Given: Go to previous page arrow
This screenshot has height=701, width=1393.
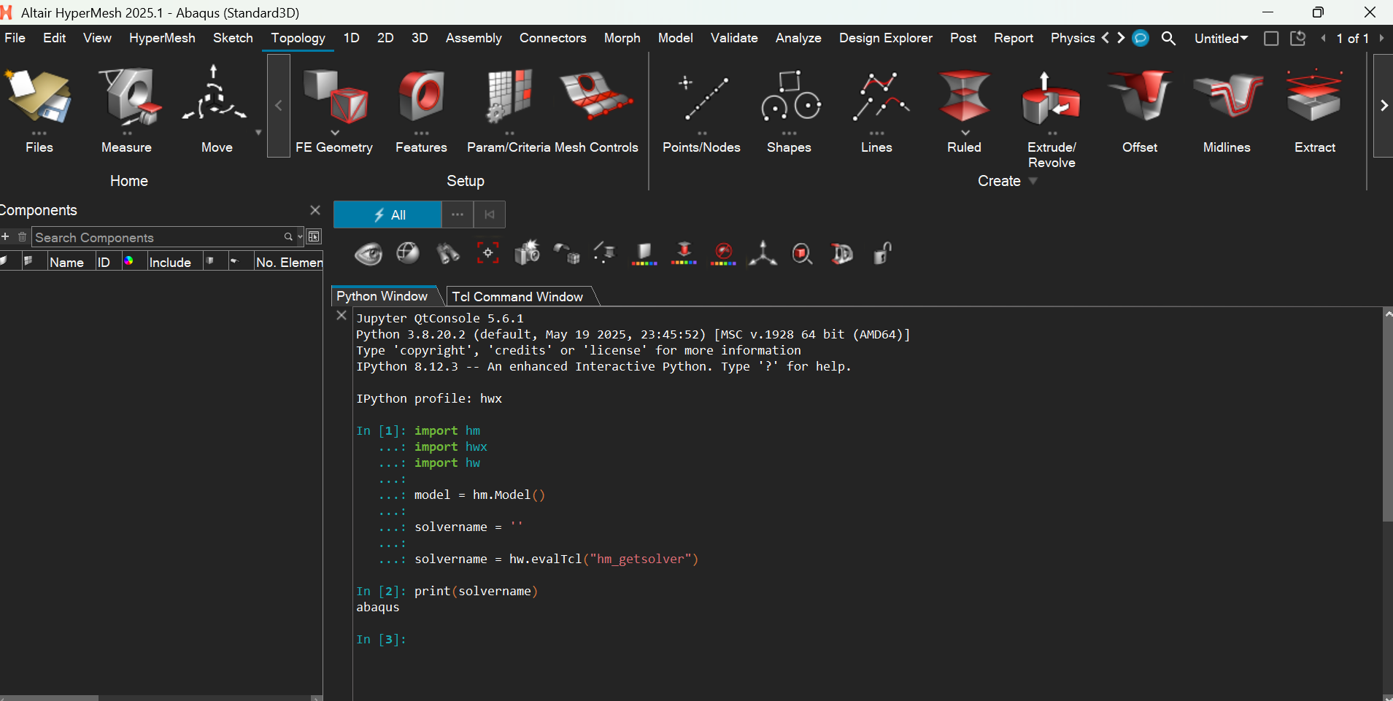Looking at the screenshot, I should [x=1323, y=38].
